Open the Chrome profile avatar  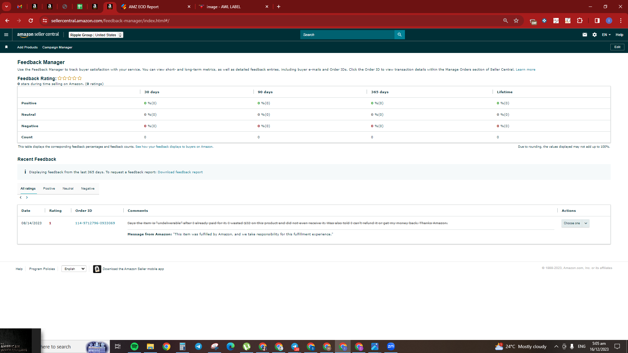click(x=609, y=21)
